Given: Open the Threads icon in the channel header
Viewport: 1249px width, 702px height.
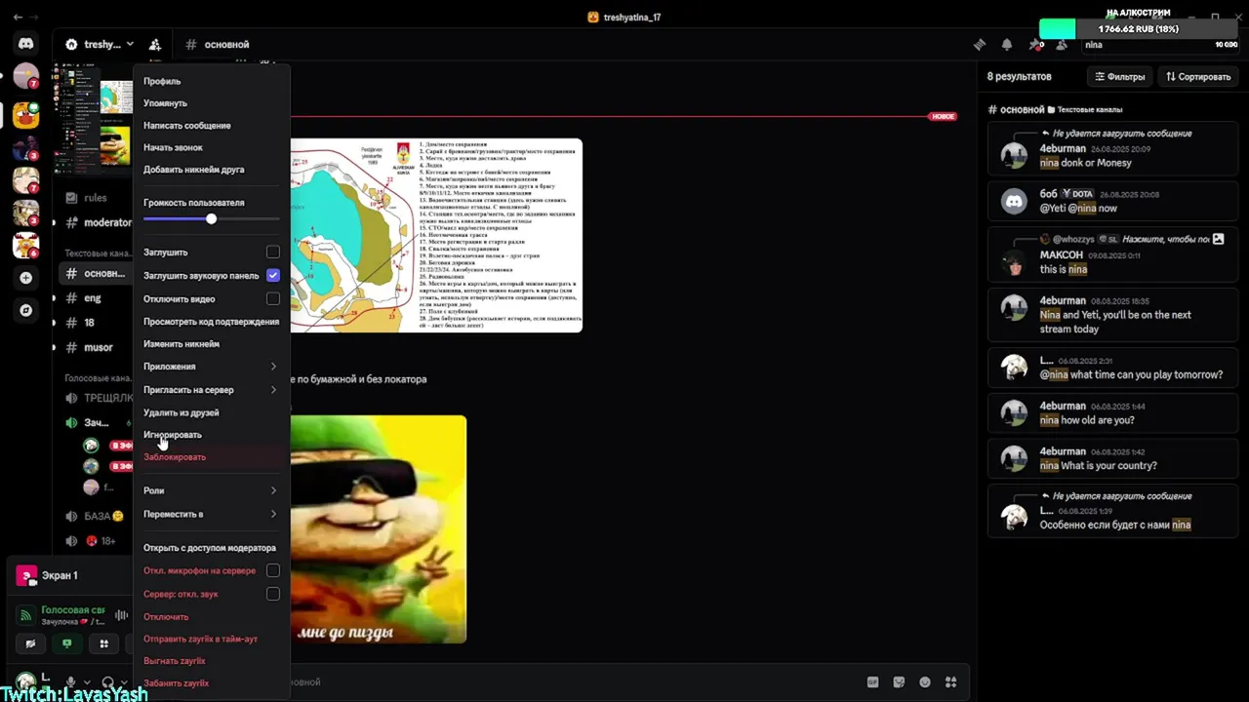Looking at the screenshot, I should click(980, 45).
